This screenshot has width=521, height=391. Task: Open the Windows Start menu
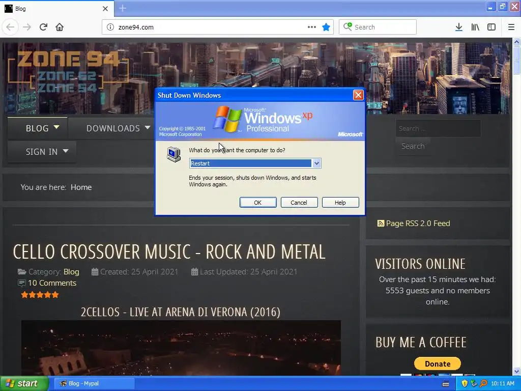pyautogui.click(x=24, y=383)
